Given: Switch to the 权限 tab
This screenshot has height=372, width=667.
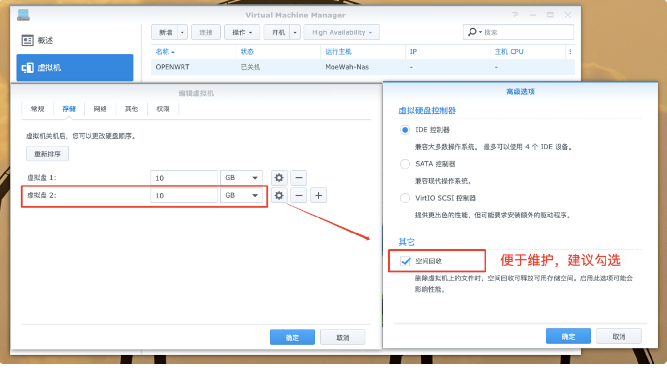Looking at the screenshot, I should (163, 109).
